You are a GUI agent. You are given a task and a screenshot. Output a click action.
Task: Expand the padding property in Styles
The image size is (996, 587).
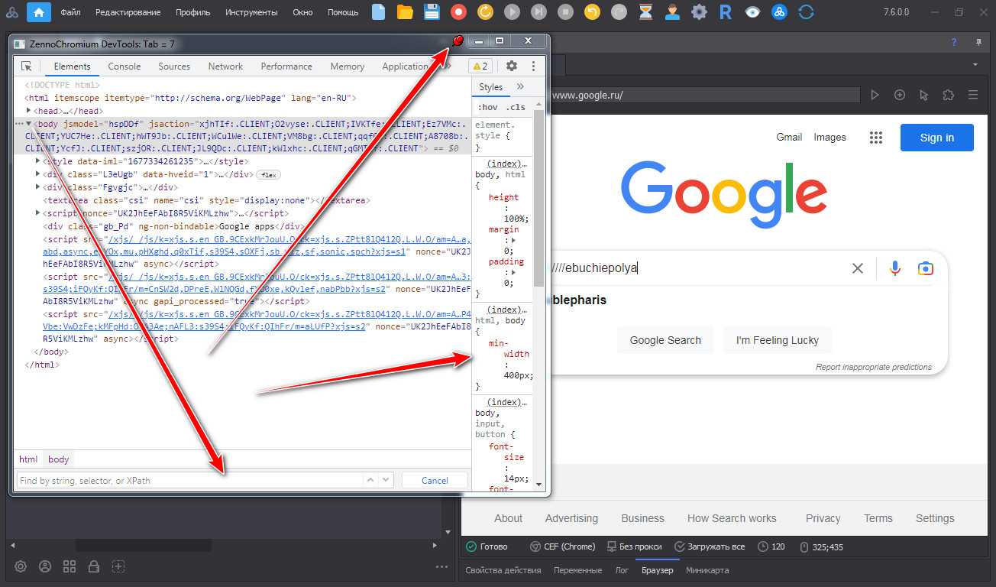pyautogui.click(x=513, y=272)
